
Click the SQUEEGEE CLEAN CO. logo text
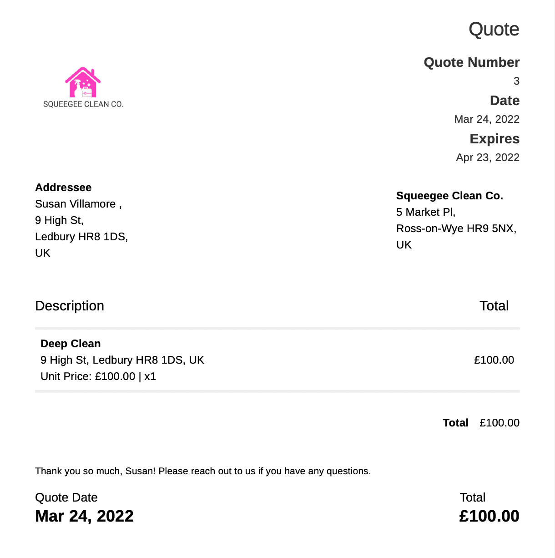point(83,104)
